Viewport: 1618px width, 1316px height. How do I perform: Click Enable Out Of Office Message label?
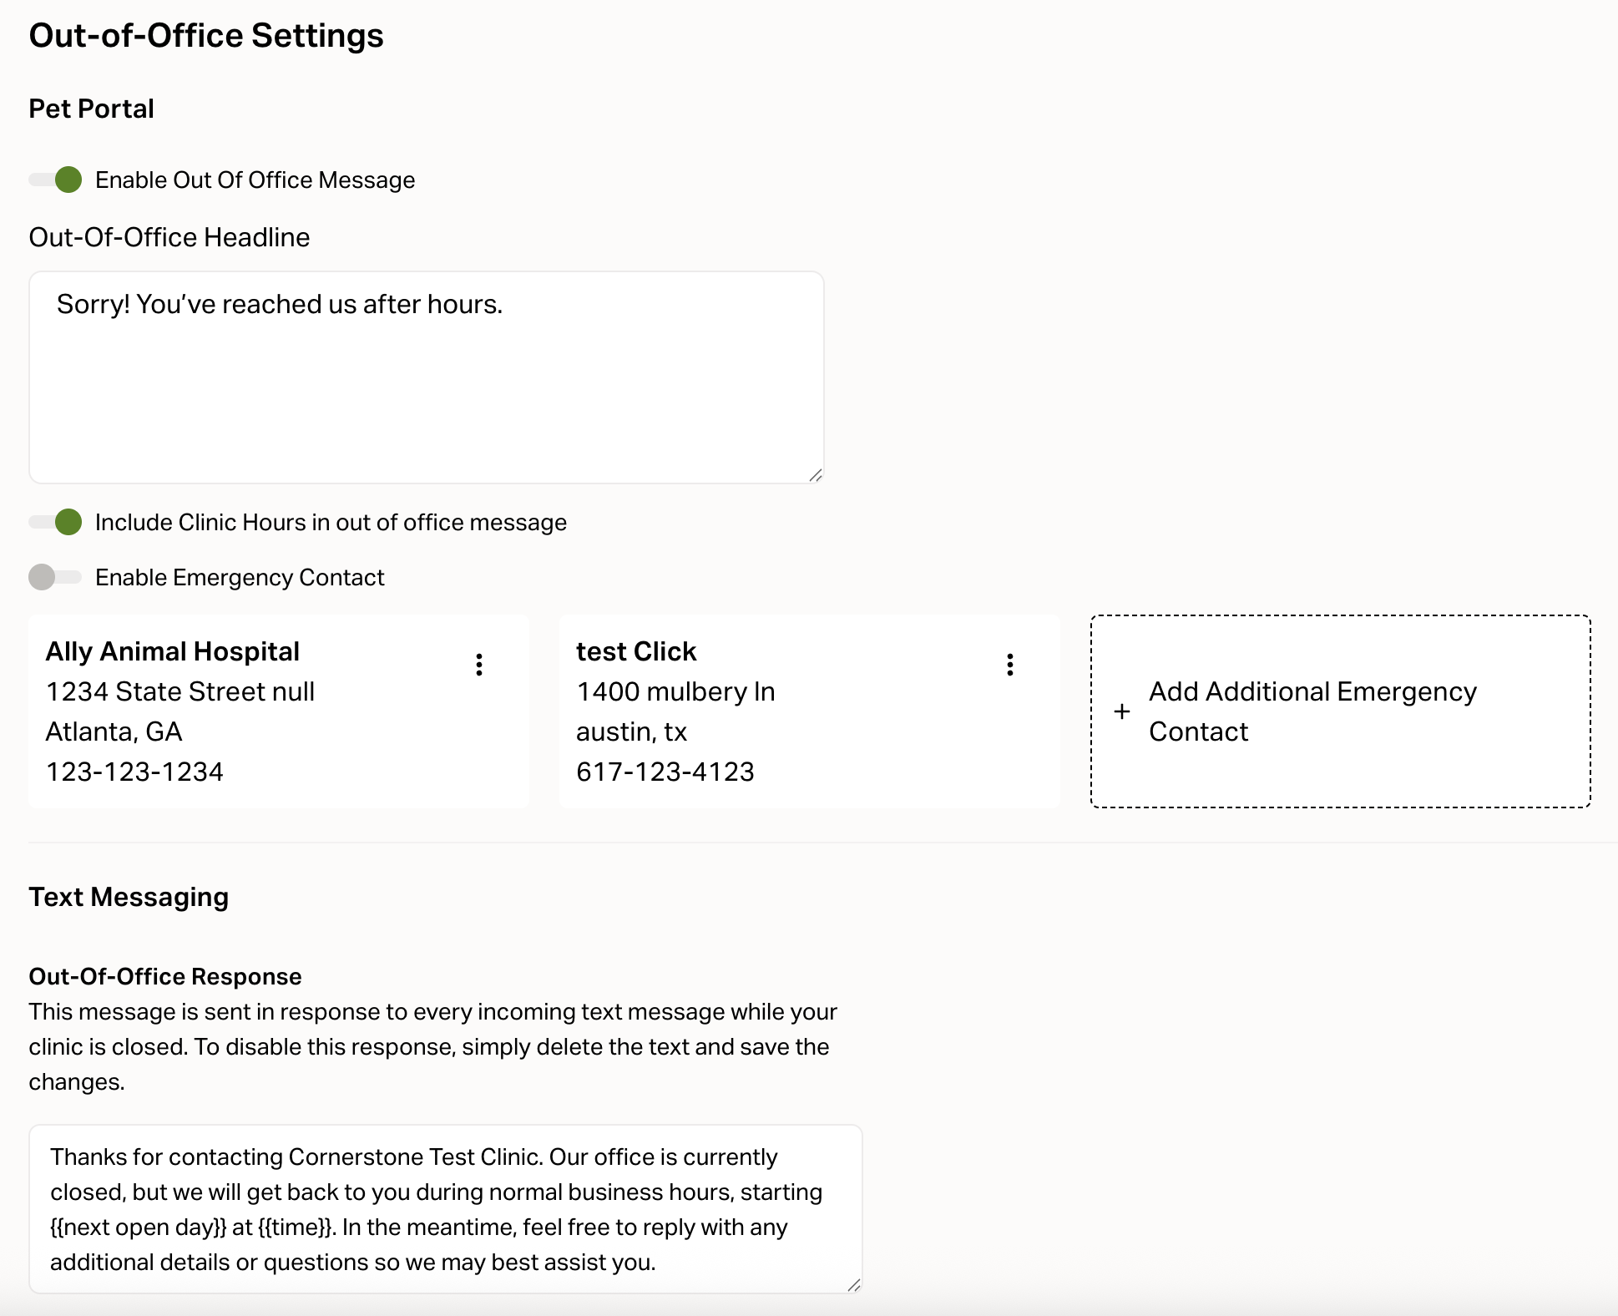pos(255,180)
